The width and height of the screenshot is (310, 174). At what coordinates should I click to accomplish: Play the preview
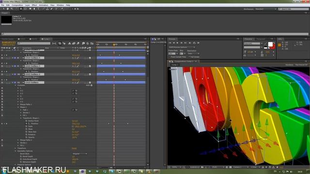[178, 43]
